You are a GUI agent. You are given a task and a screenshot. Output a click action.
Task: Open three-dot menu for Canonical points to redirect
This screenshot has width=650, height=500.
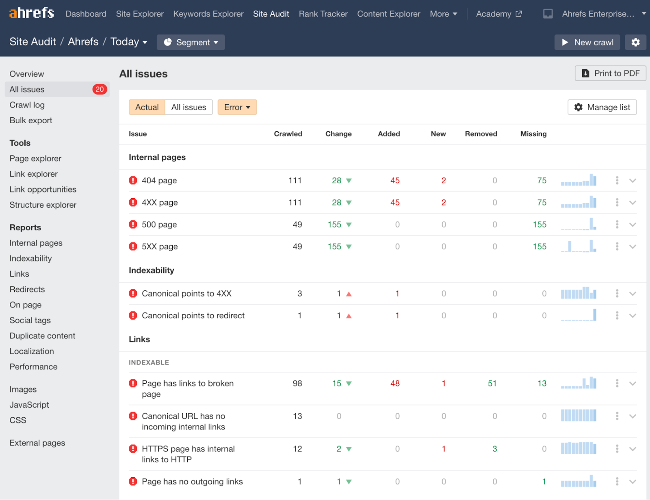click(617, 315)
